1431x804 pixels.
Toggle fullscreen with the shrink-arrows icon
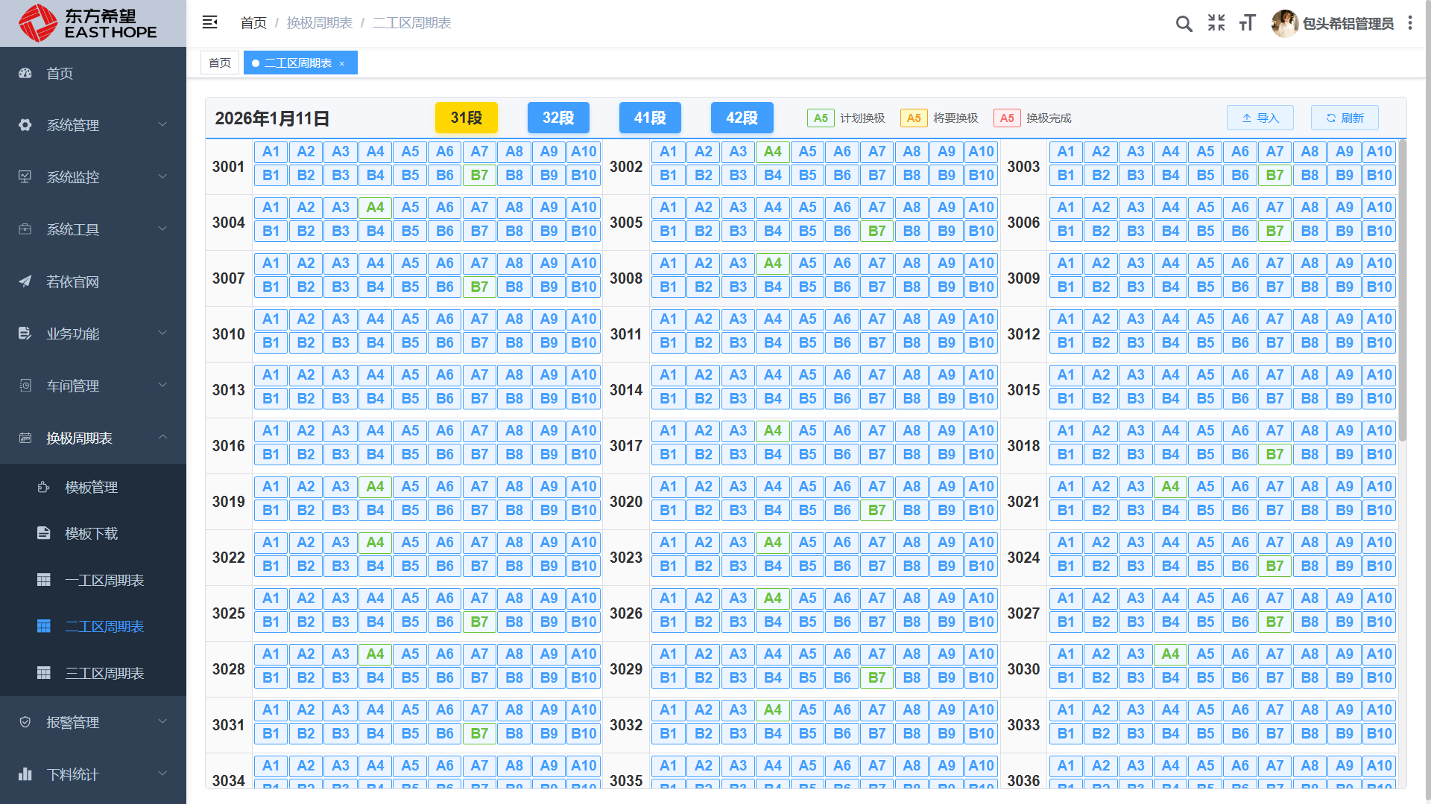[x=1216, y=23]
